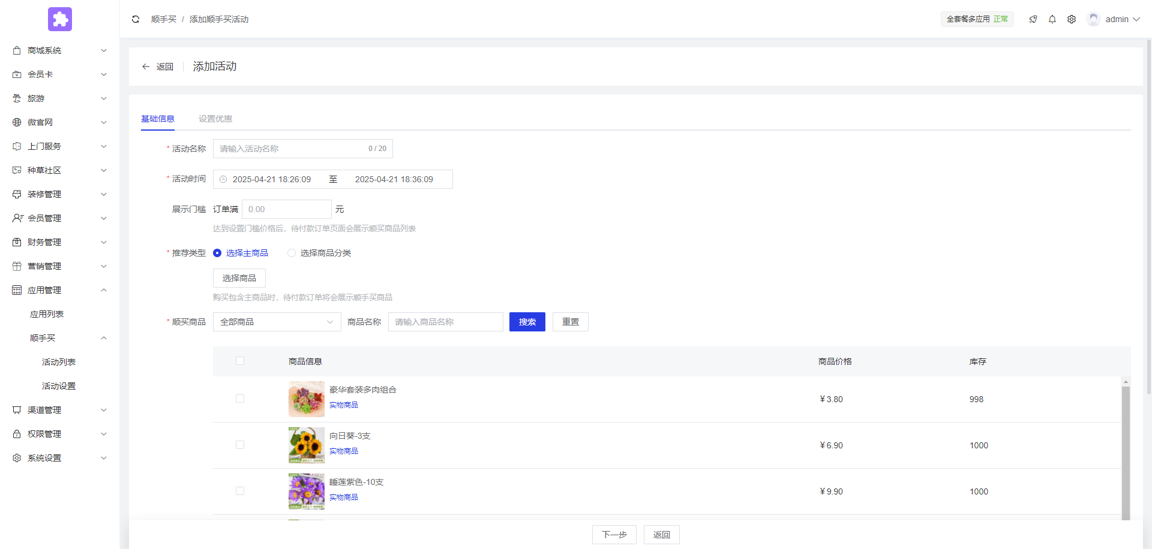The height and width of the screenshot is (549, 1152).
Task: Open the notification bell icon
Action: [x=1052, y=19]
